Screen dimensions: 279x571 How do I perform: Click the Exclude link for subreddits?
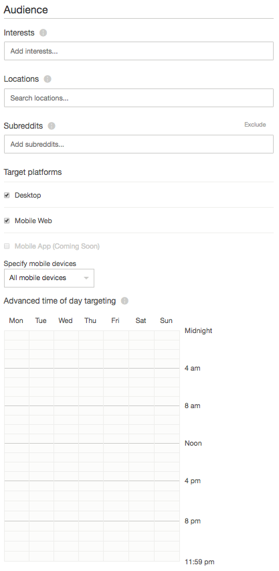click(255, 125)
